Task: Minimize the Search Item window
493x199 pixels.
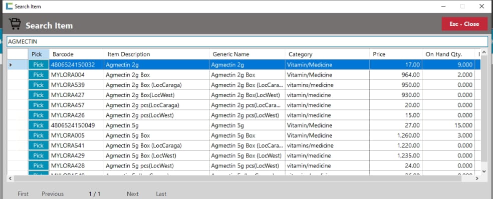Action: click(x=443, y=6)
